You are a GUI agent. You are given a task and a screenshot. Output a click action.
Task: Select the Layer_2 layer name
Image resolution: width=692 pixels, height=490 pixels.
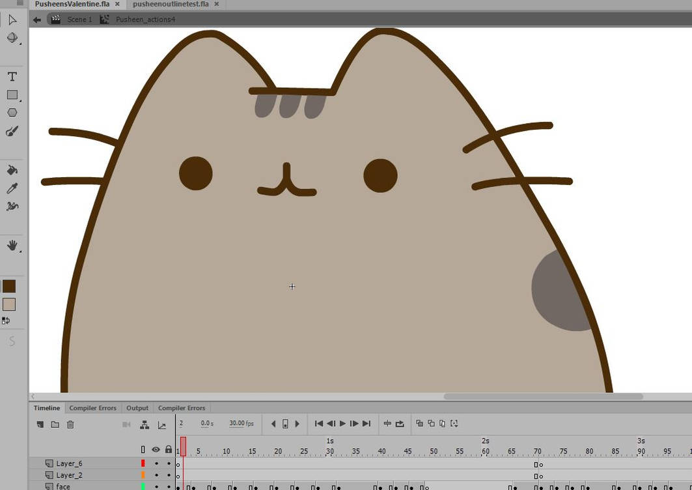[69, 476]
